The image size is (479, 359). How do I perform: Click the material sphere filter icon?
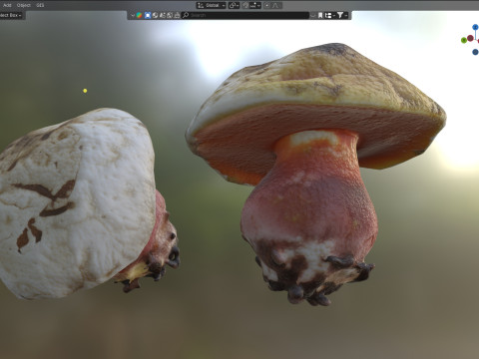(155, 15)
